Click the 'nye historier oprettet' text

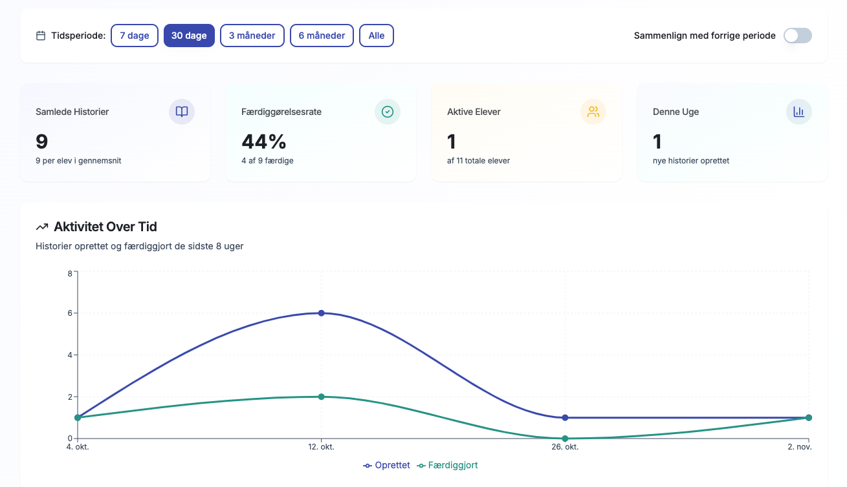point(691,160)
